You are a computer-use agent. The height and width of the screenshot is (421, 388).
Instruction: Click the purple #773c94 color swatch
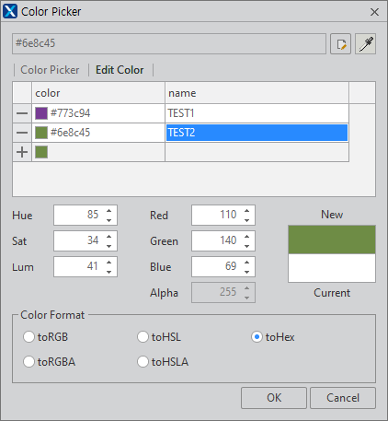pos(41,113)
